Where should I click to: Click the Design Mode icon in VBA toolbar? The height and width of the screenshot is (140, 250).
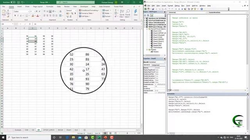tap(185, 9)
